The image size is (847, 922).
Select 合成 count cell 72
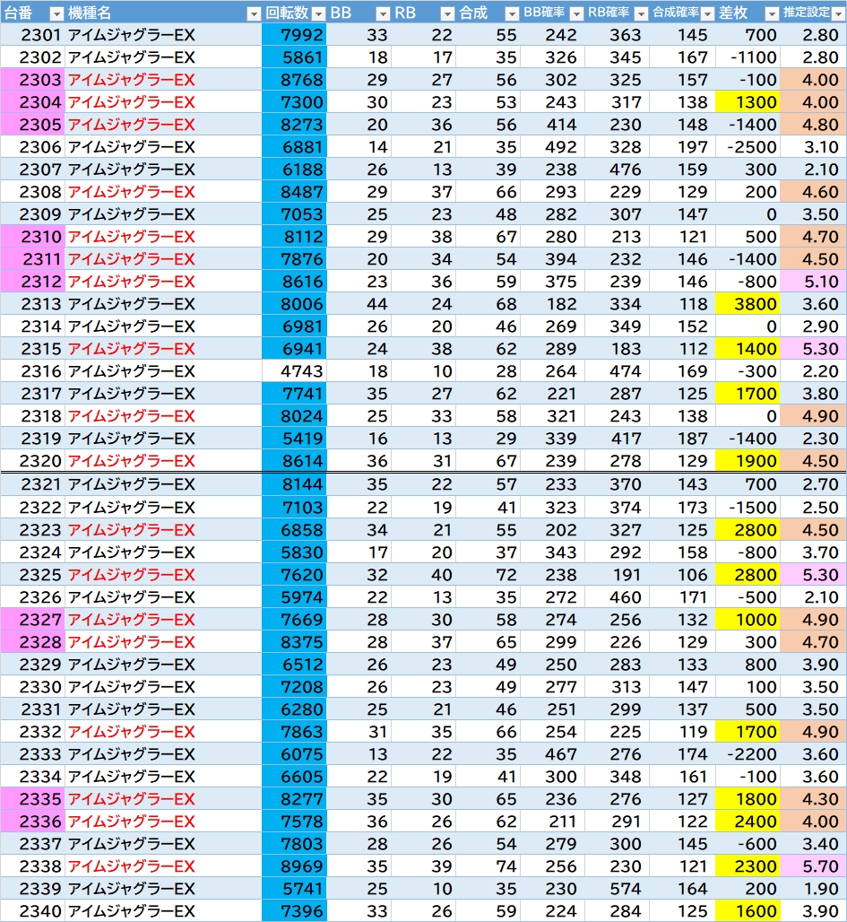click(488, 575)
